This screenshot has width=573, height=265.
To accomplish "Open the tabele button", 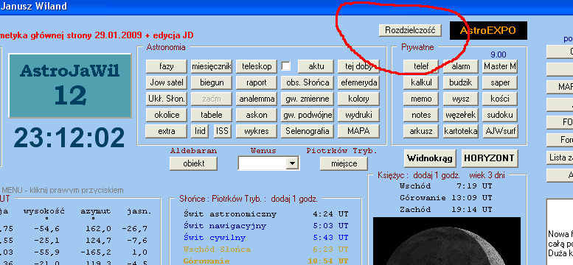I will tap(212, 115).
